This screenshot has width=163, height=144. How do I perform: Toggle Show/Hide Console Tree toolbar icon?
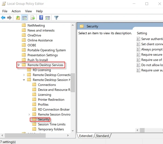click(25, 18)
